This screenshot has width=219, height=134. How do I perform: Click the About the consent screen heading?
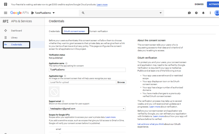151,40
